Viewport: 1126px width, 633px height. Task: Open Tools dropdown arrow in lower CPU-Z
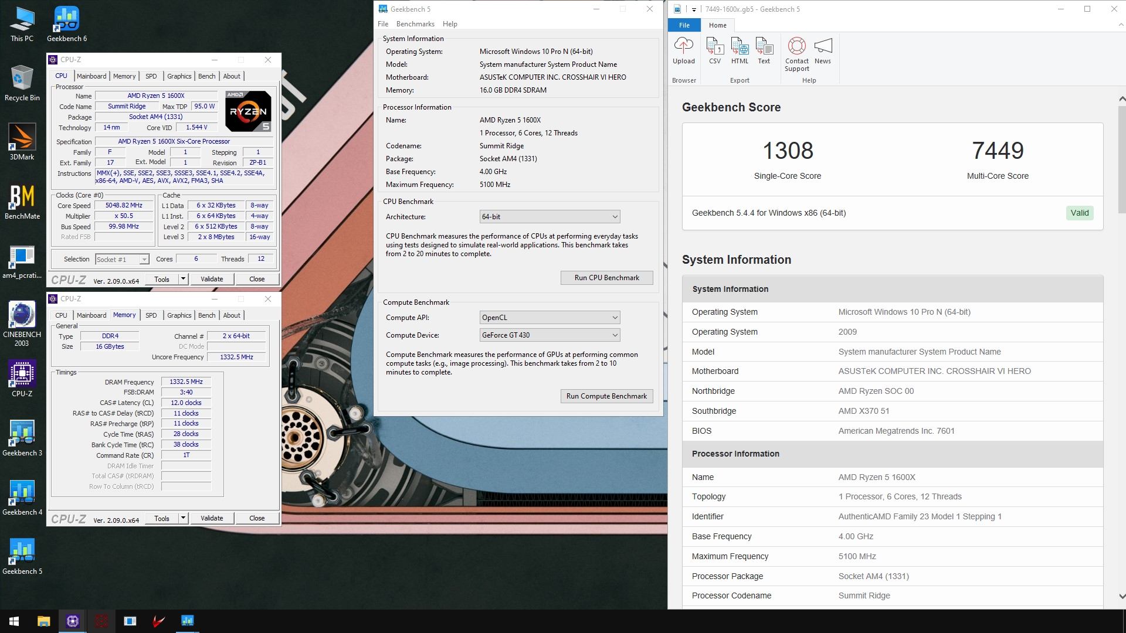tap(183, 518)
